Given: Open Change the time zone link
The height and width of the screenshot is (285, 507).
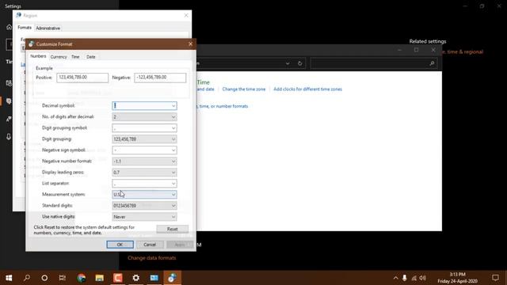Looking at the screenshot, I should (244, 89).
